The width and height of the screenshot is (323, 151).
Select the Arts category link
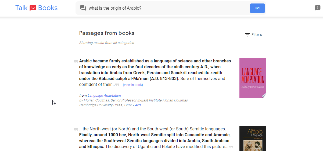click(138, 105)
